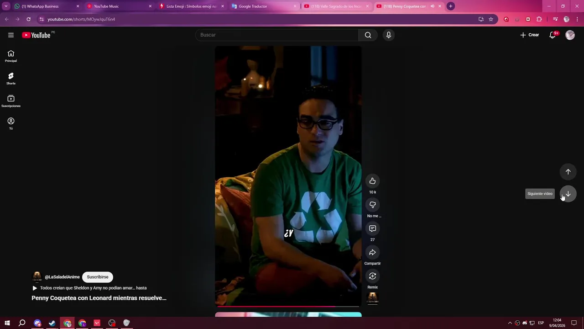Open the YouTube account avatar menu
Viewport: 584px width, 329px height.
[x=570, y=35]
